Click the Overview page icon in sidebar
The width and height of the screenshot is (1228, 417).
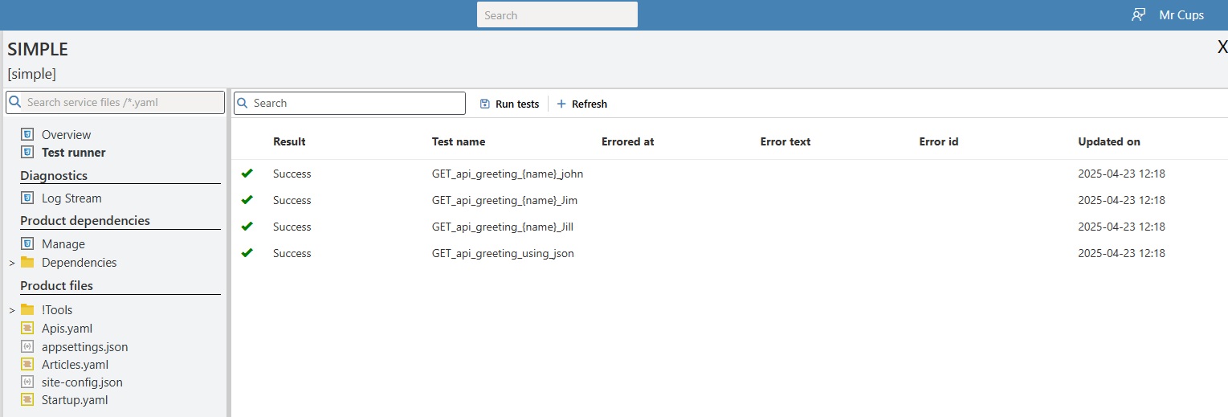coord(27,134)
